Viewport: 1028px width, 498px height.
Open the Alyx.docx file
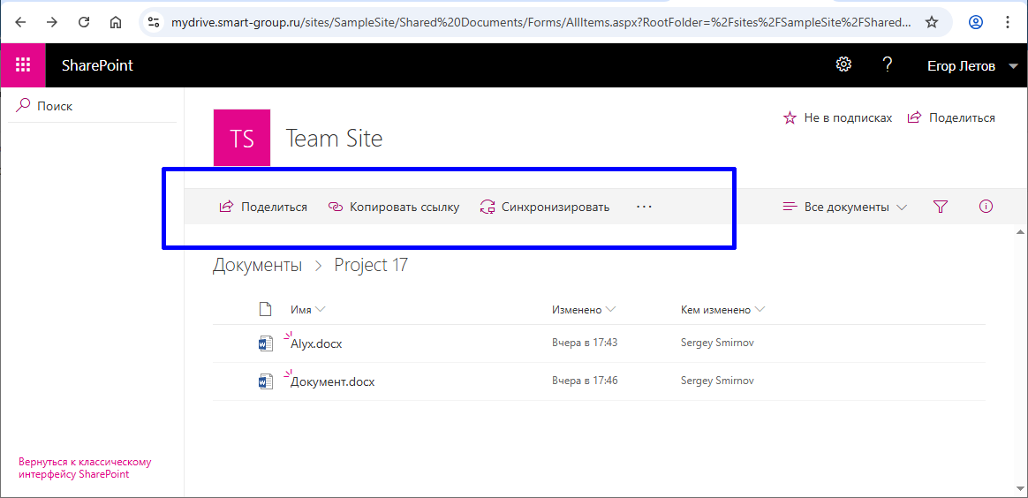pos(316,343)
